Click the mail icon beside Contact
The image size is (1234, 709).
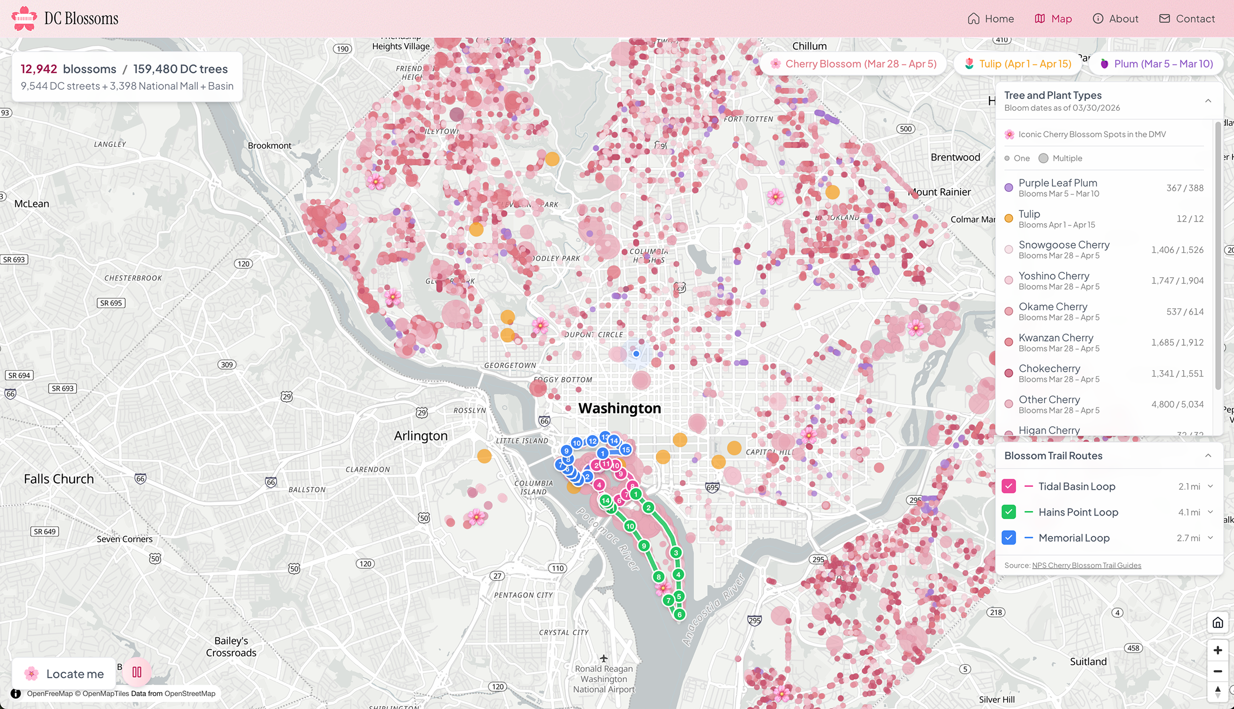(1164, 18)
